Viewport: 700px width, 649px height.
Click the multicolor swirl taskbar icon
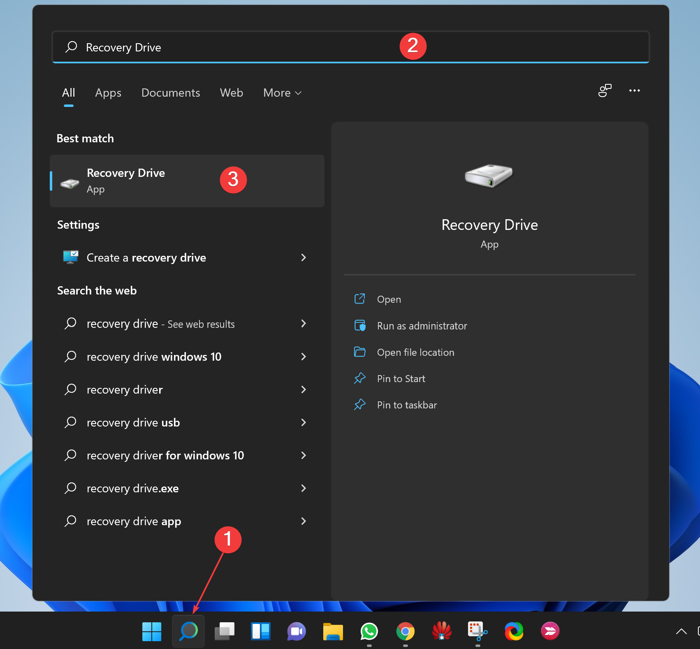pos(514,631)
